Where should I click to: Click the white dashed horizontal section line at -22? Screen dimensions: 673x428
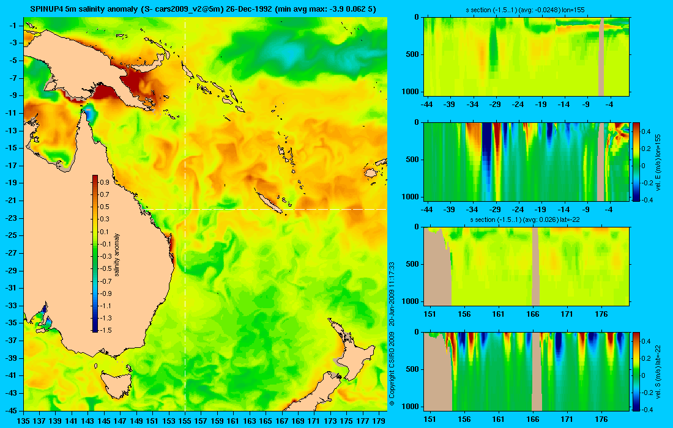[266, 209]
